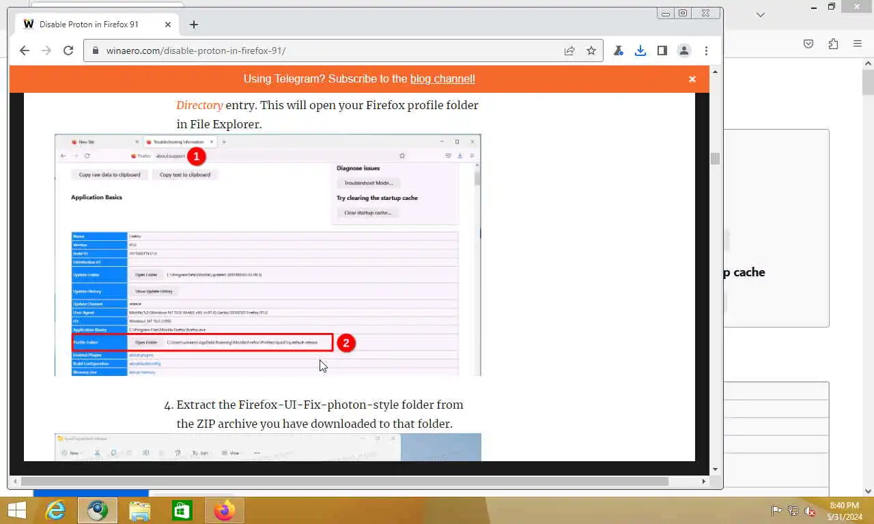Click Chrome scrollbar up arrow

pyautogui.click(x=715, y=72)
